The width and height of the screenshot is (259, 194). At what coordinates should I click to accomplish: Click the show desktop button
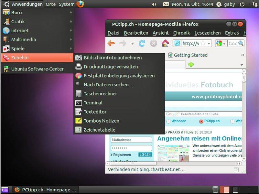pyautogui.click(x=5, y=190)
